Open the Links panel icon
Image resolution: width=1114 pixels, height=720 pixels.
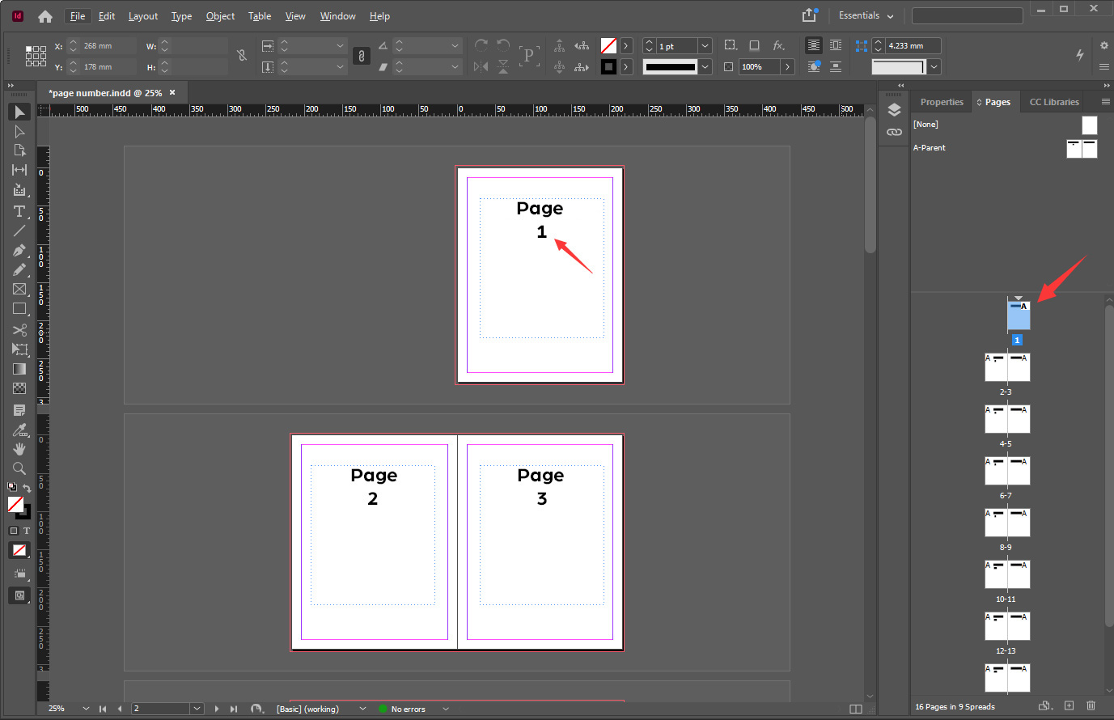(894, 132)
